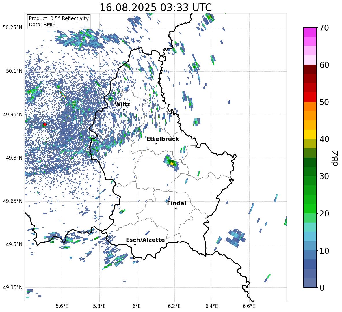The image size is (342, 312).
Task: Click the longitude label 6°E
Action: pos(137,306)
